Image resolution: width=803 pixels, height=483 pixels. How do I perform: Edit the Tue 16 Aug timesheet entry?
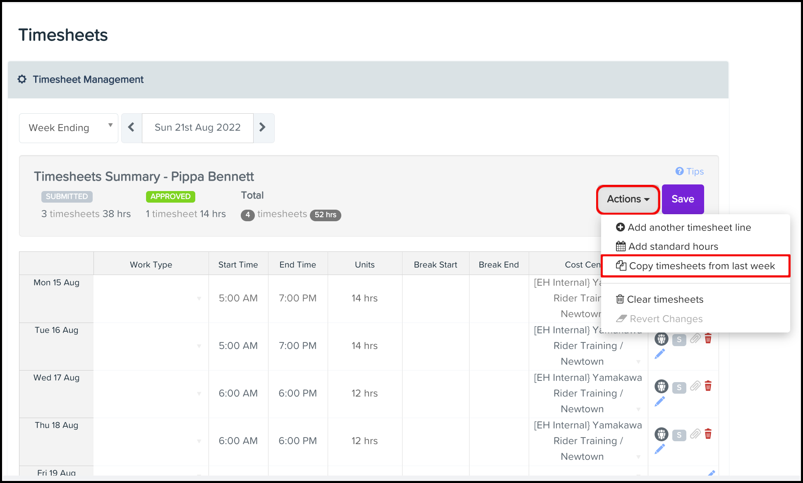click(660, 354)
